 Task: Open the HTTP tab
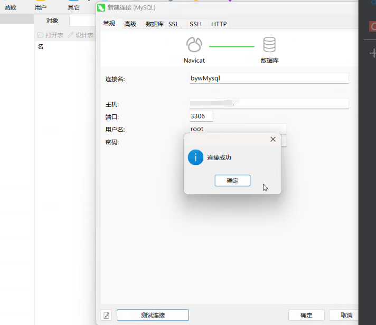(219, 24)
